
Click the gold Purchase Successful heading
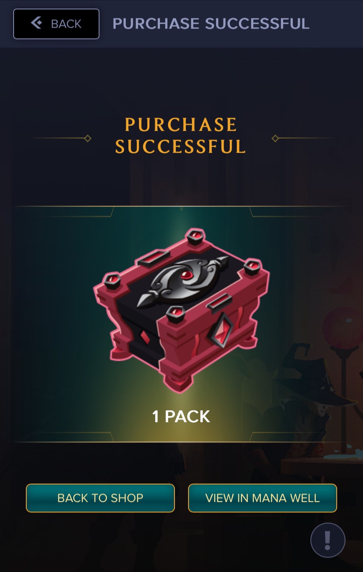point(181,136)
